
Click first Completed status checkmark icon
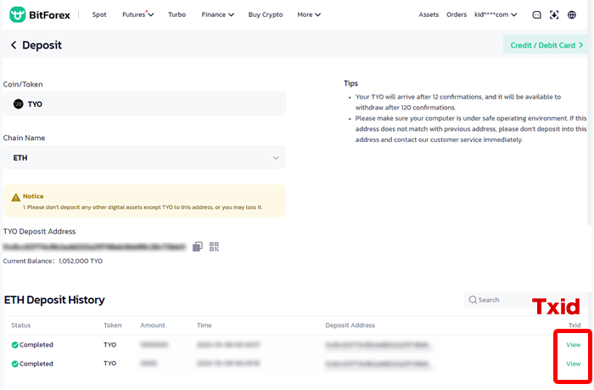coord(14,345)
